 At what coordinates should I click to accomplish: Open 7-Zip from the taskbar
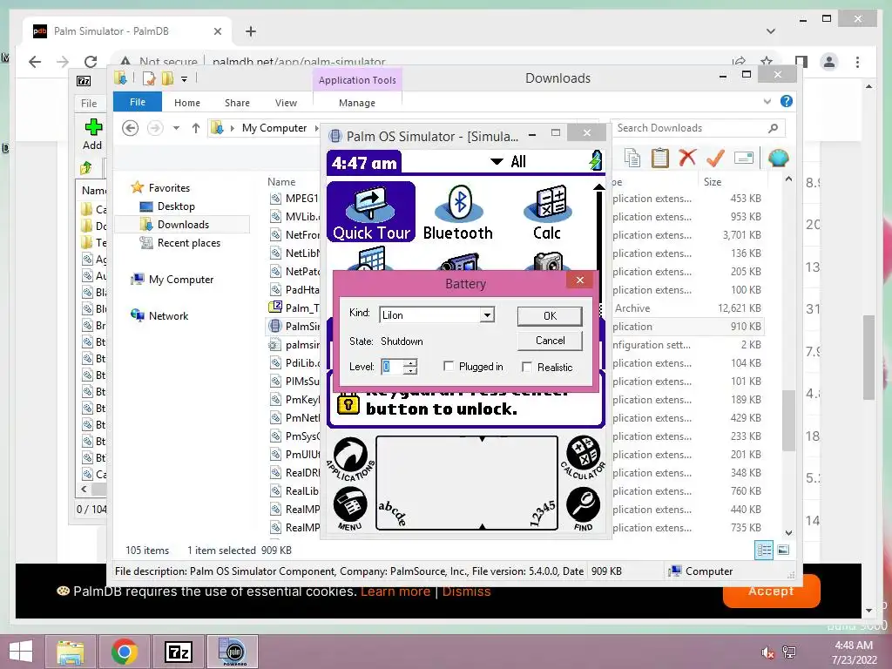point(178,652)
